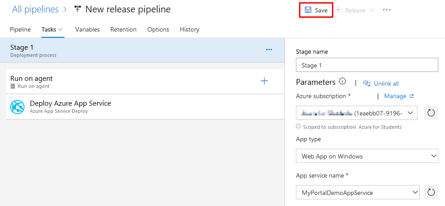Image resolution: width=445 pixels, height=206 pixels.
Task: Click the external link icon next to Manage
Action: tap(412, 96)
